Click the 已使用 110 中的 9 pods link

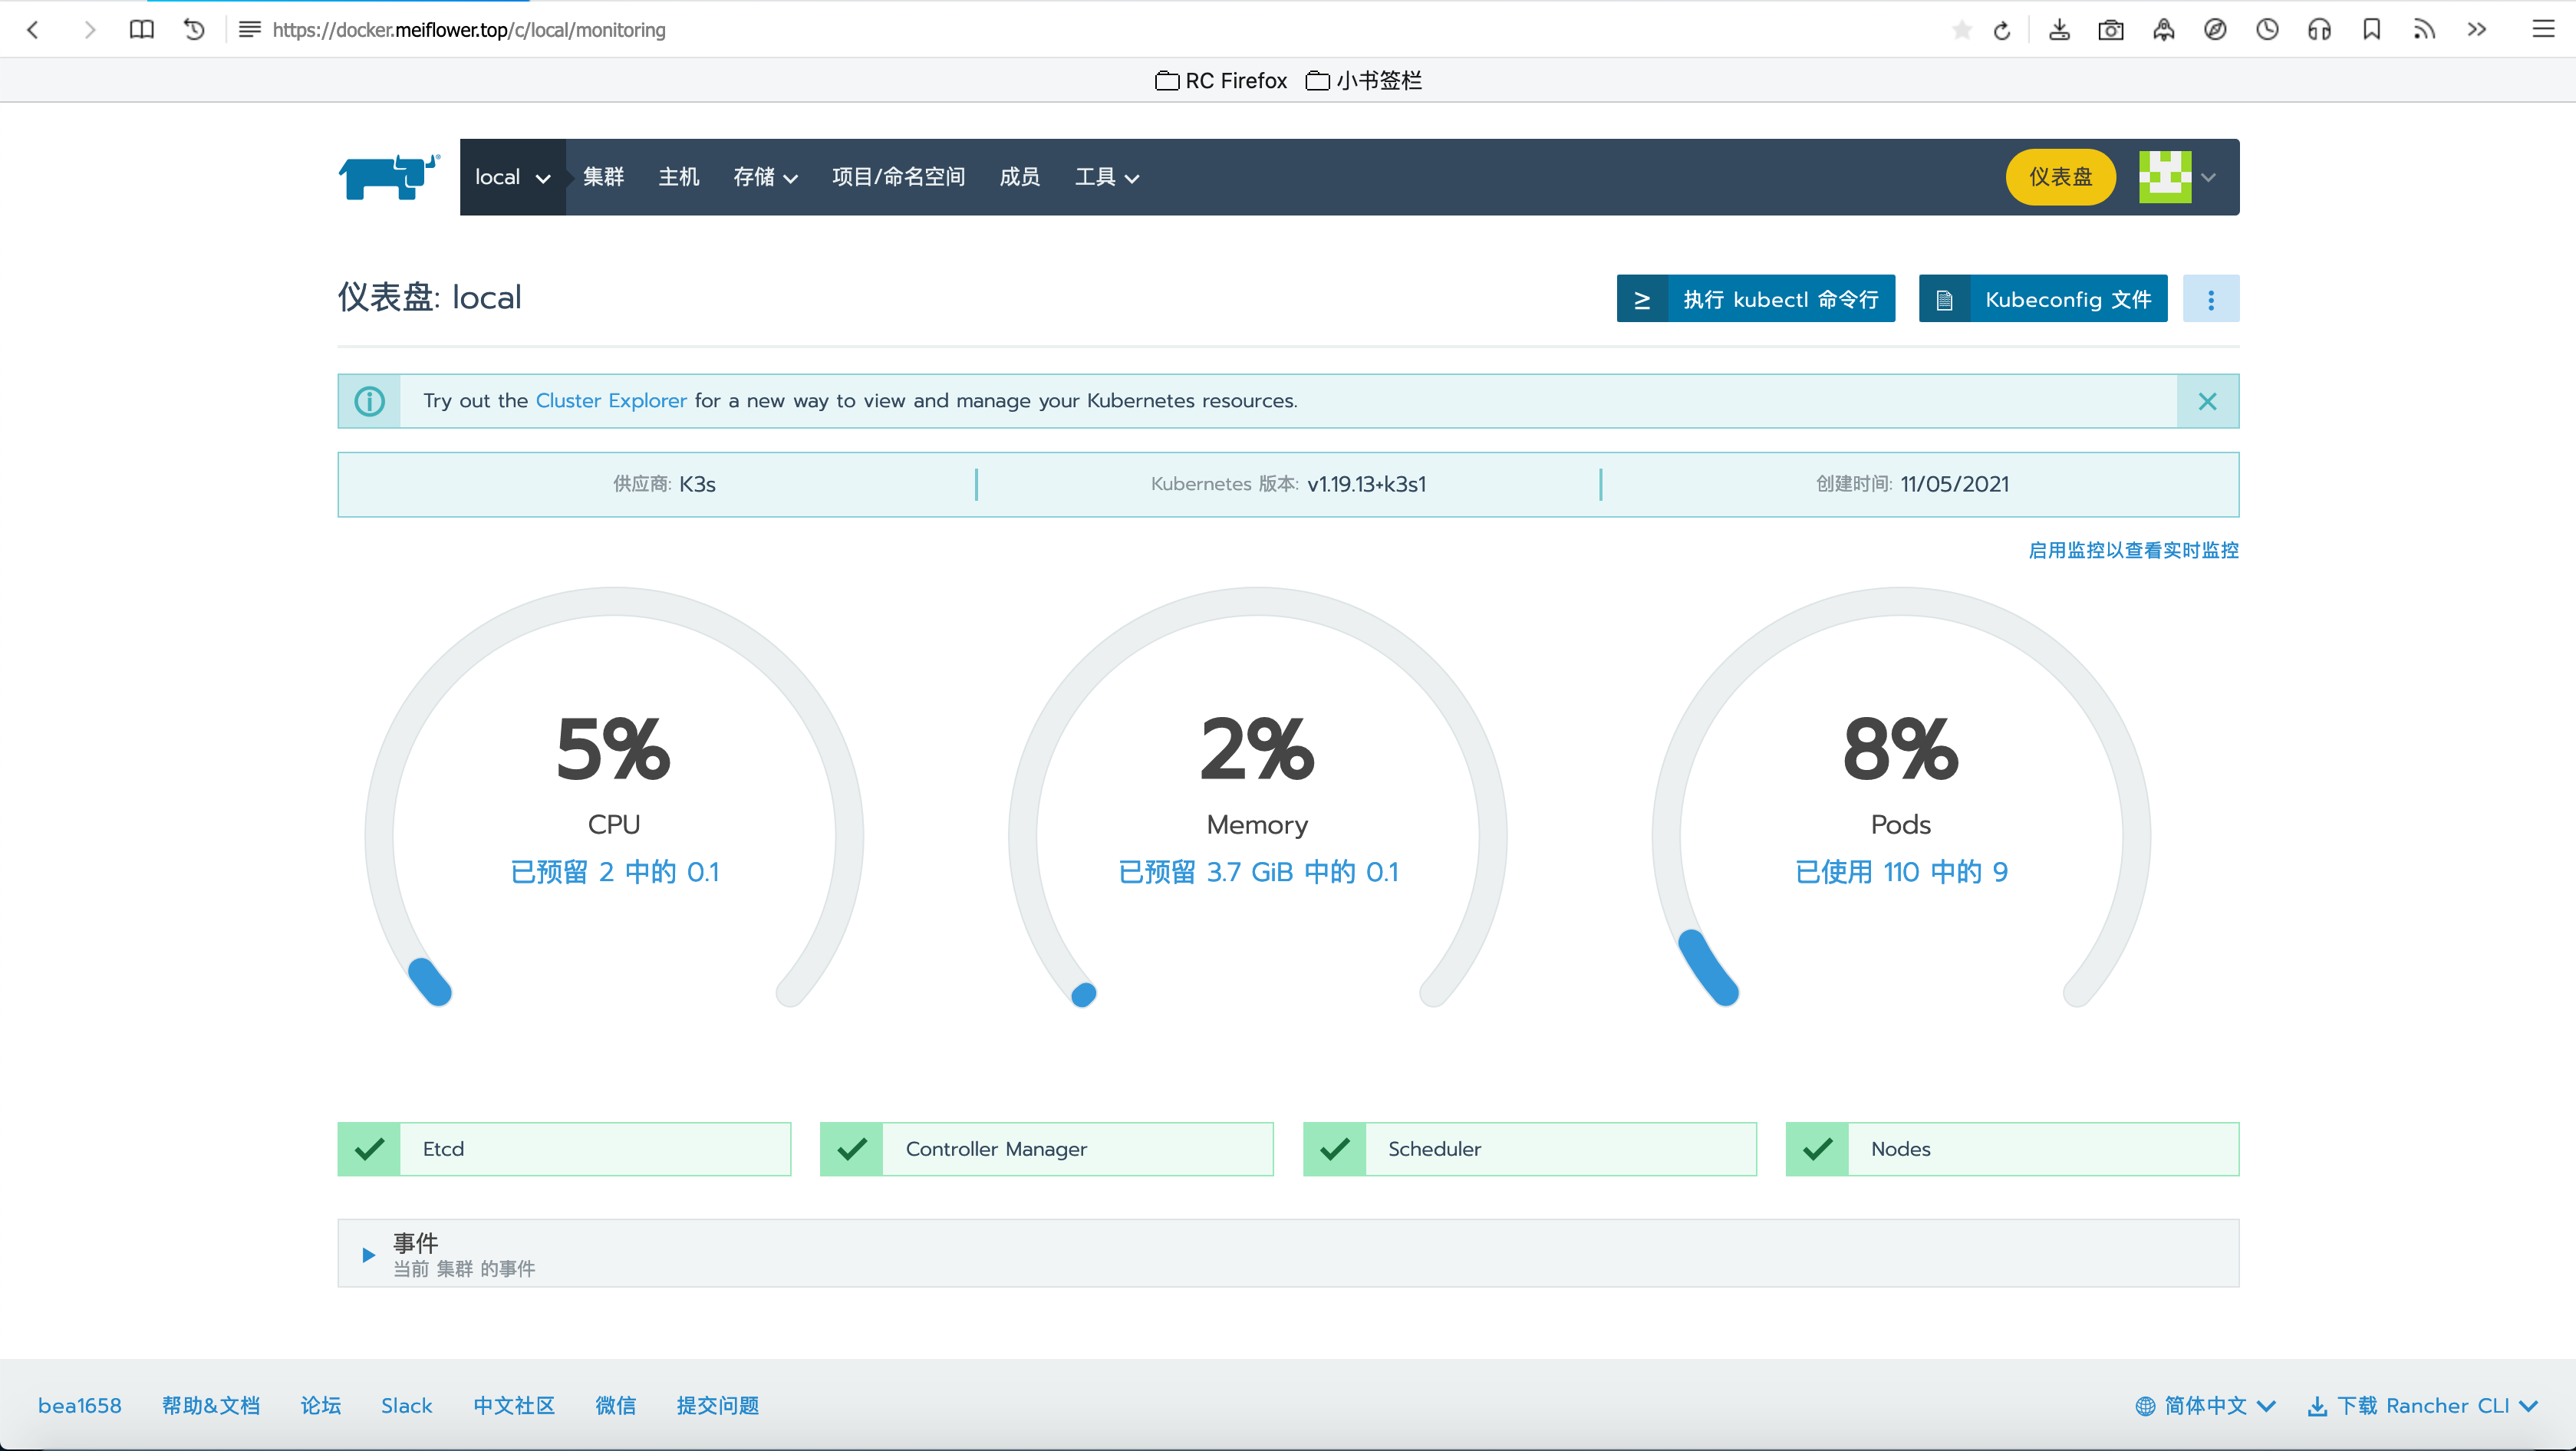click(x=1901, y=872)
